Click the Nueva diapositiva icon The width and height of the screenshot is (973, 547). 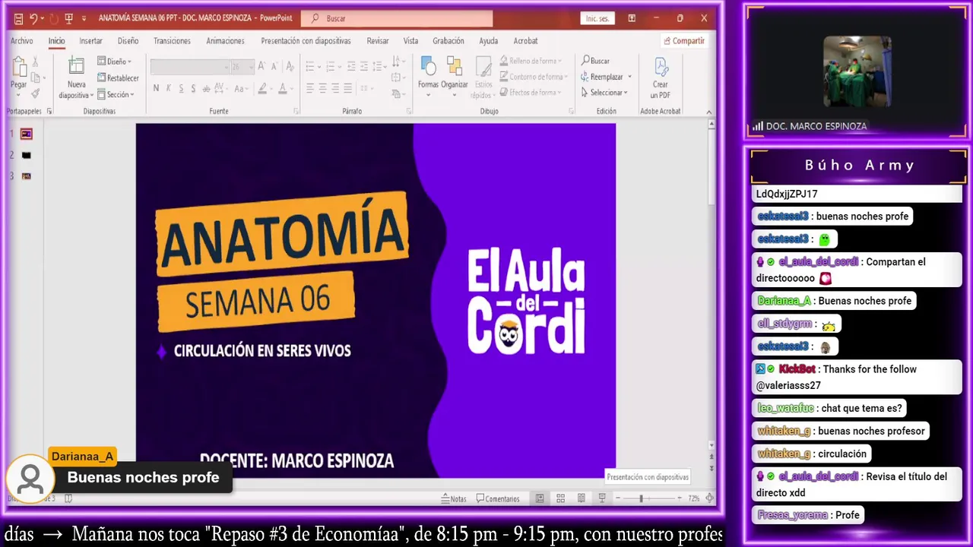(x=76, y=67)
